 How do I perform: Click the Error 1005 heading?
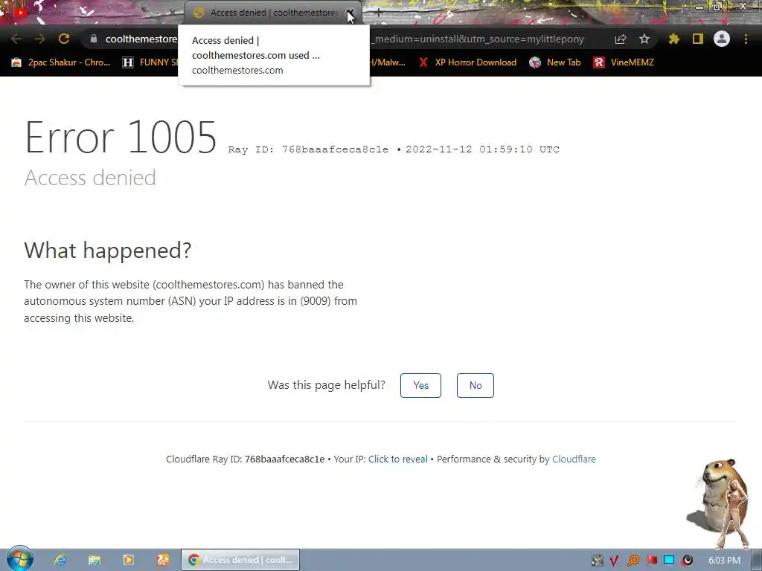tap(121, 138)
